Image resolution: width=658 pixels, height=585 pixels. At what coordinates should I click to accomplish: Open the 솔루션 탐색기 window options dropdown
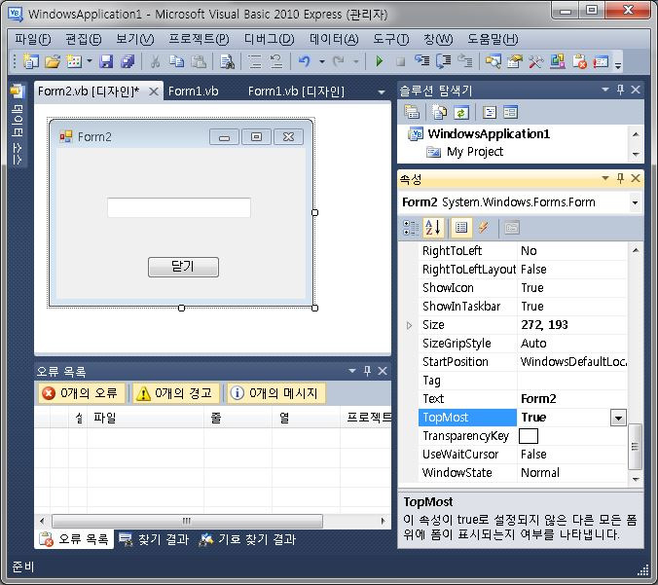click(x=605, y=90)
